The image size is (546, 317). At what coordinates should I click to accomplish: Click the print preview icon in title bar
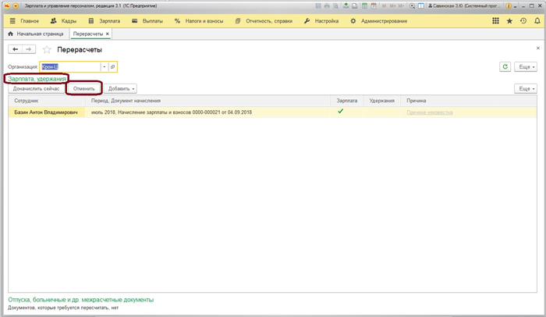(x=335, y=6)
